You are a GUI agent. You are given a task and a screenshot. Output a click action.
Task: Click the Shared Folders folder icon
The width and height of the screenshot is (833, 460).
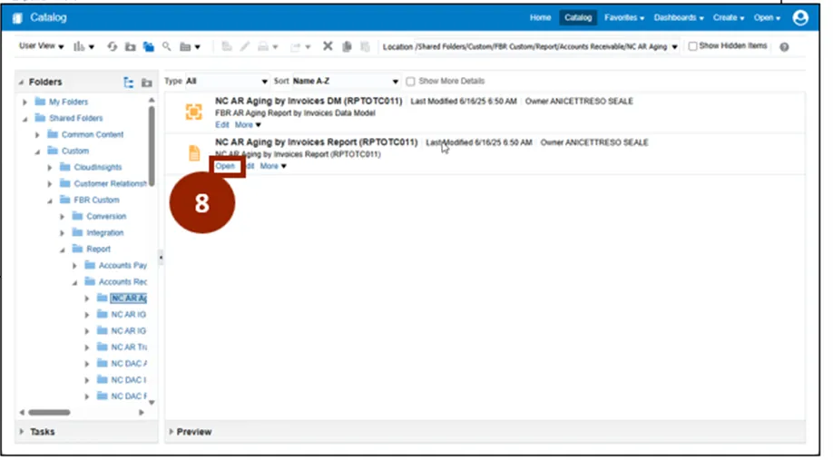40,118
